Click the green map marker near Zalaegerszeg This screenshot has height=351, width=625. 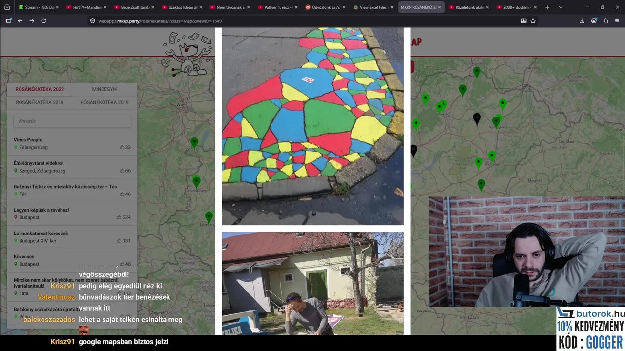pyautogui.click(x=209, y=217)
